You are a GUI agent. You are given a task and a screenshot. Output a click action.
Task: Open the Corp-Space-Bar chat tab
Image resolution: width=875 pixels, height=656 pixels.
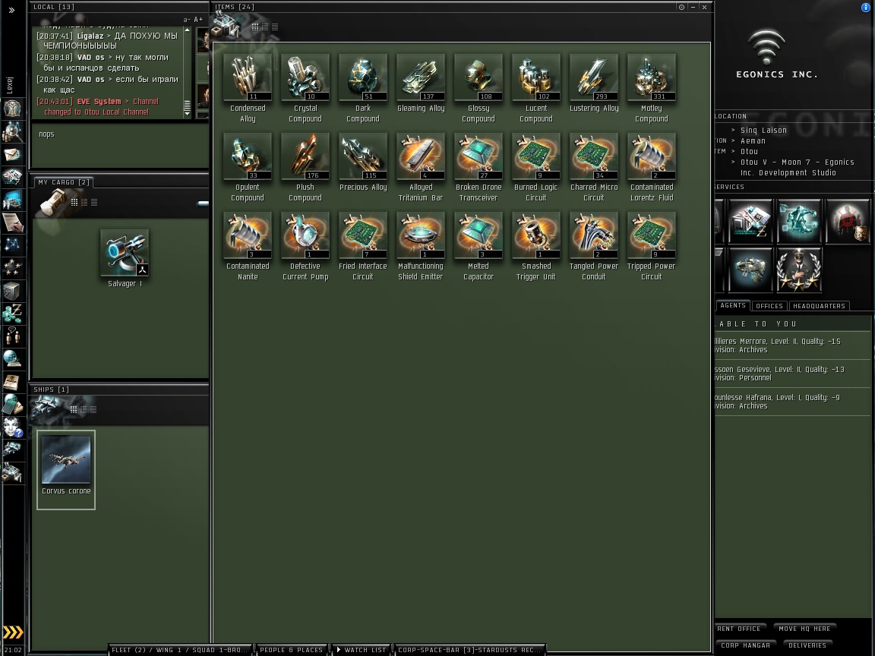(469, 650)
